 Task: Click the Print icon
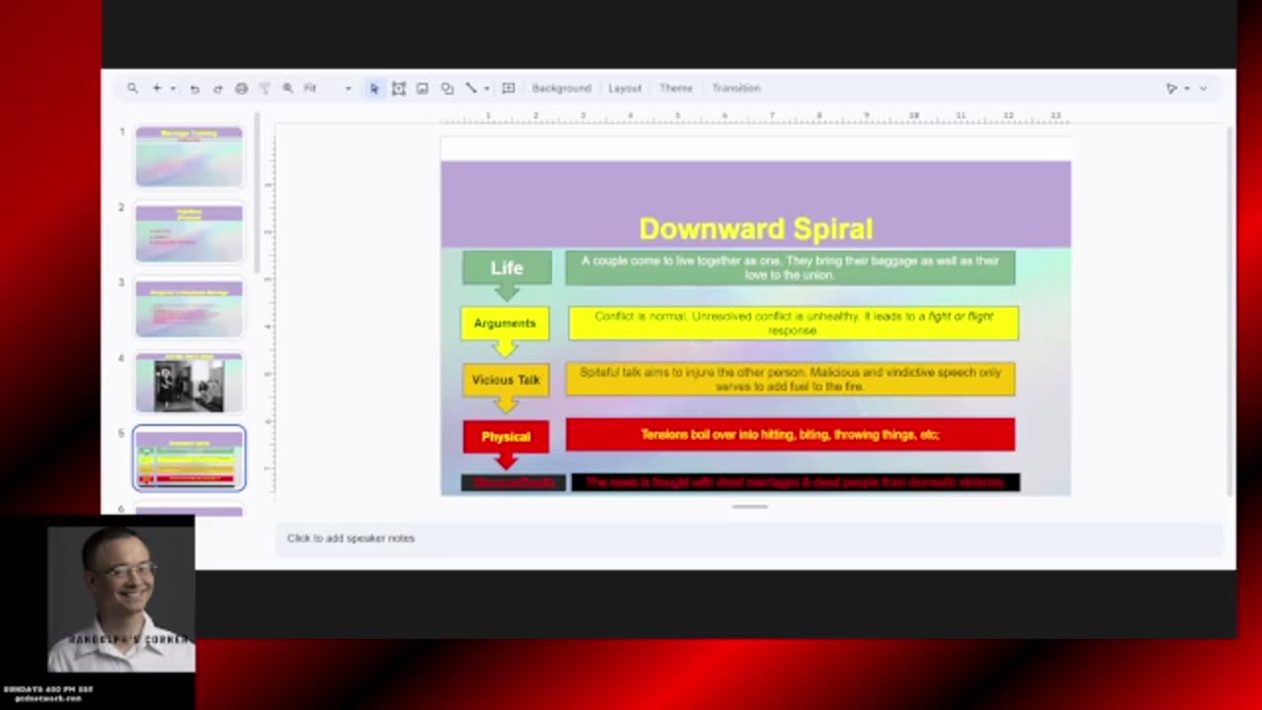242,88
